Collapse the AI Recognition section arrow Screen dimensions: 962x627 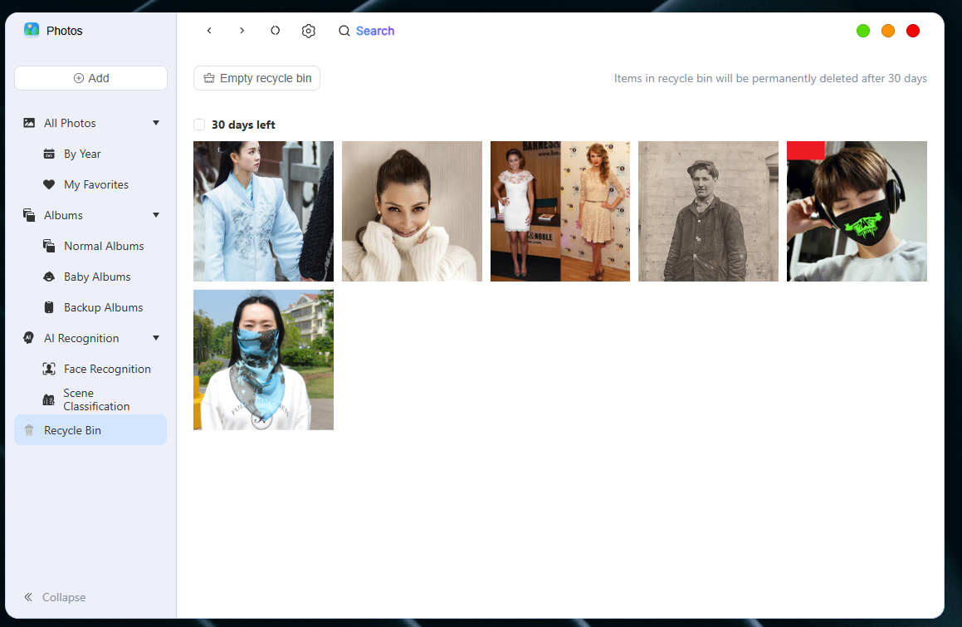tap(156, 338)
